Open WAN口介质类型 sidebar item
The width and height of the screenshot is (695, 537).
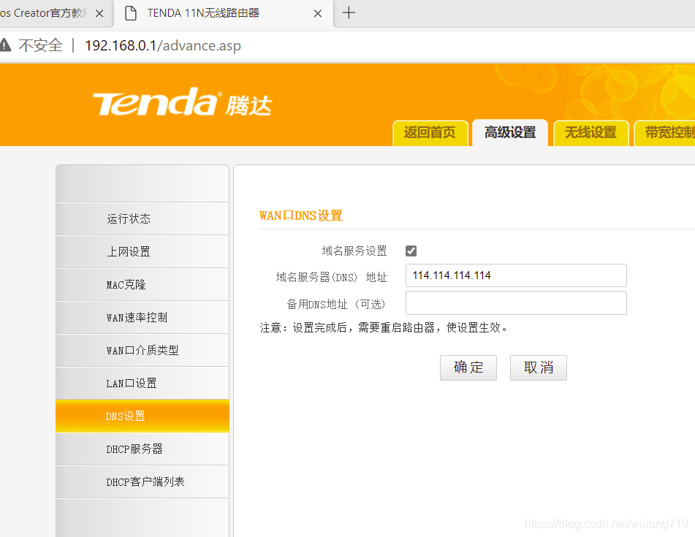click(x=143, y=350)
